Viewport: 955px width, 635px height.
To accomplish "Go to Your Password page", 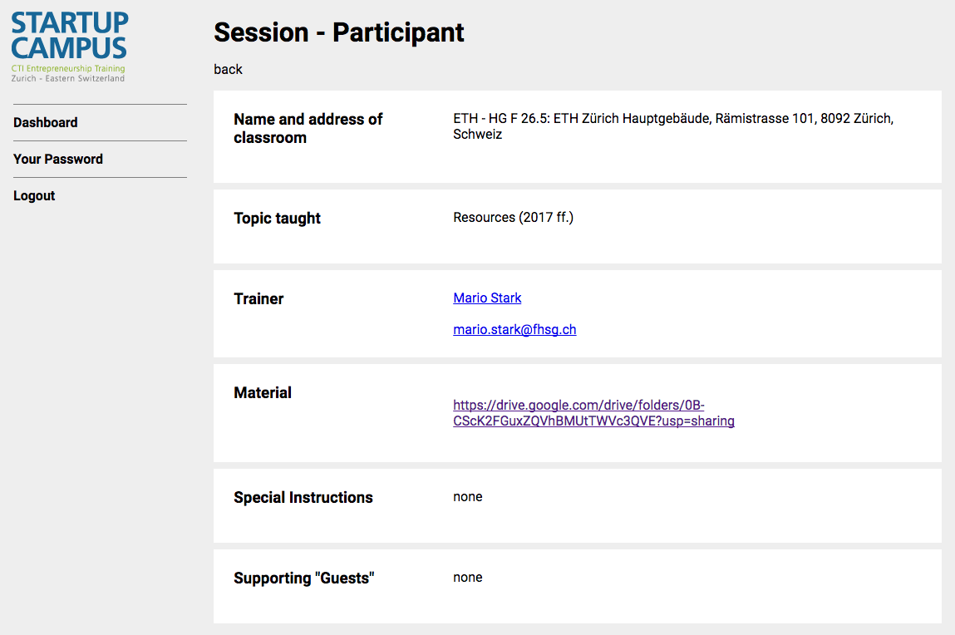I will click(58, 159).
